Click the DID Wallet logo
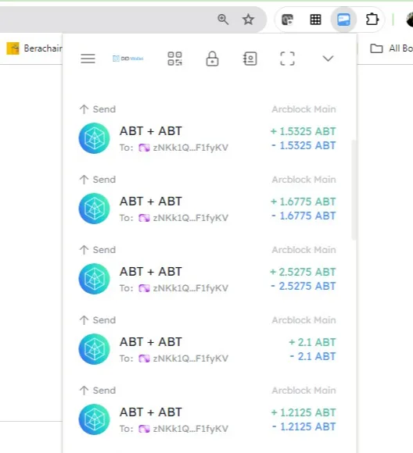This screenshot has width=413, height=453. tap(128, 59)
